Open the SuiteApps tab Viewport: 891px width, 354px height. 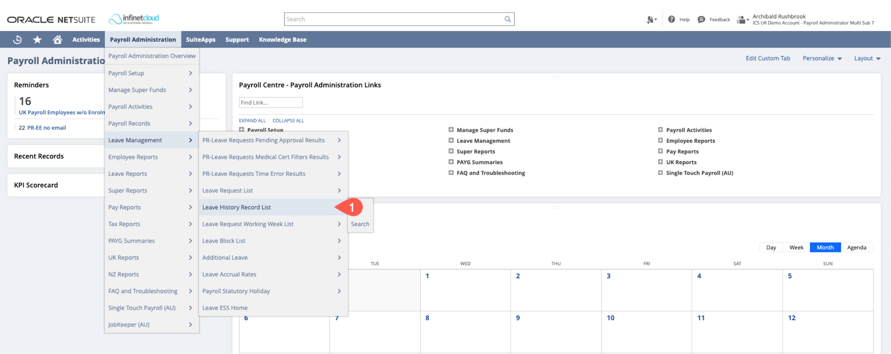[x=200, y=40]
